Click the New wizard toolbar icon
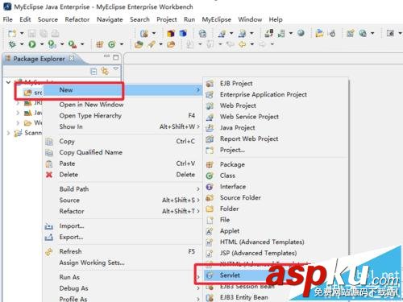This screenshot has height=302, width=403. tap(12, 33)
